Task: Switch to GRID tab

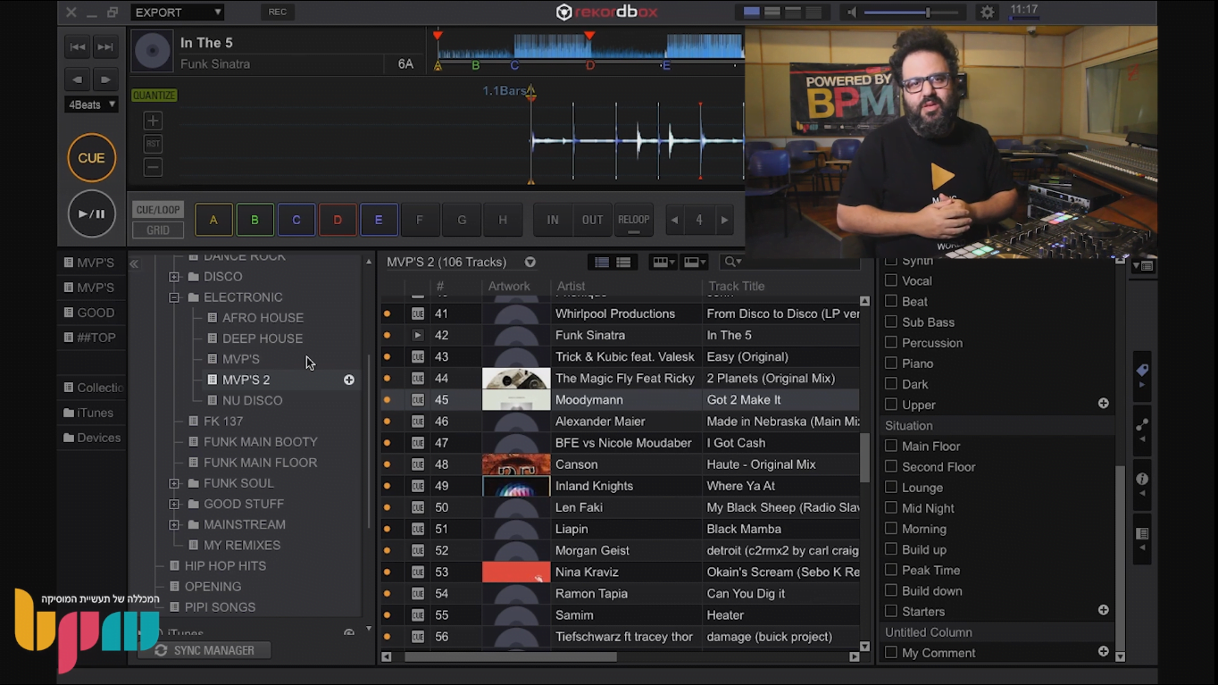Action: point(157,230)
